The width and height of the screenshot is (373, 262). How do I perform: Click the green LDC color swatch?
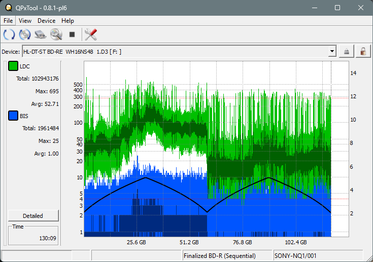tap(13, 66)
